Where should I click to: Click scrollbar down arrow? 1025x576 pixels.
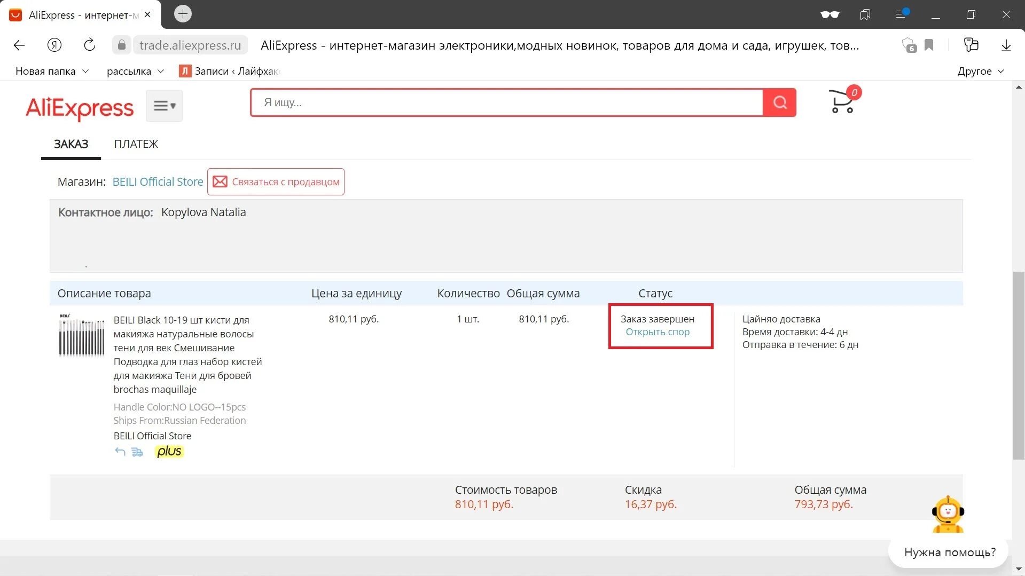(1019, 570)
